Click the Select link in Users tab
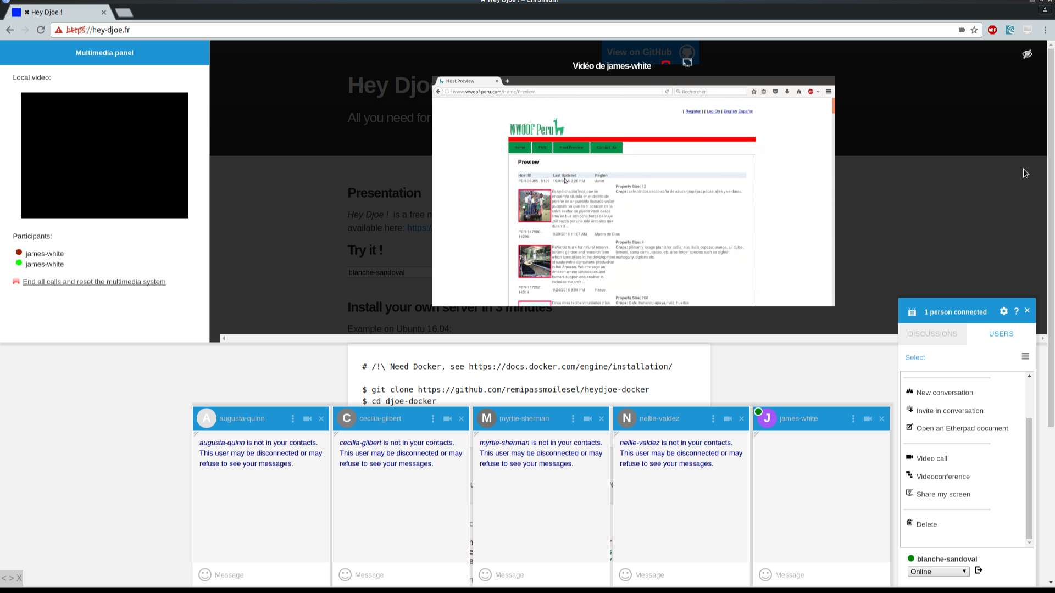This screenshot has height=593, width=1055. coord(915,357)
